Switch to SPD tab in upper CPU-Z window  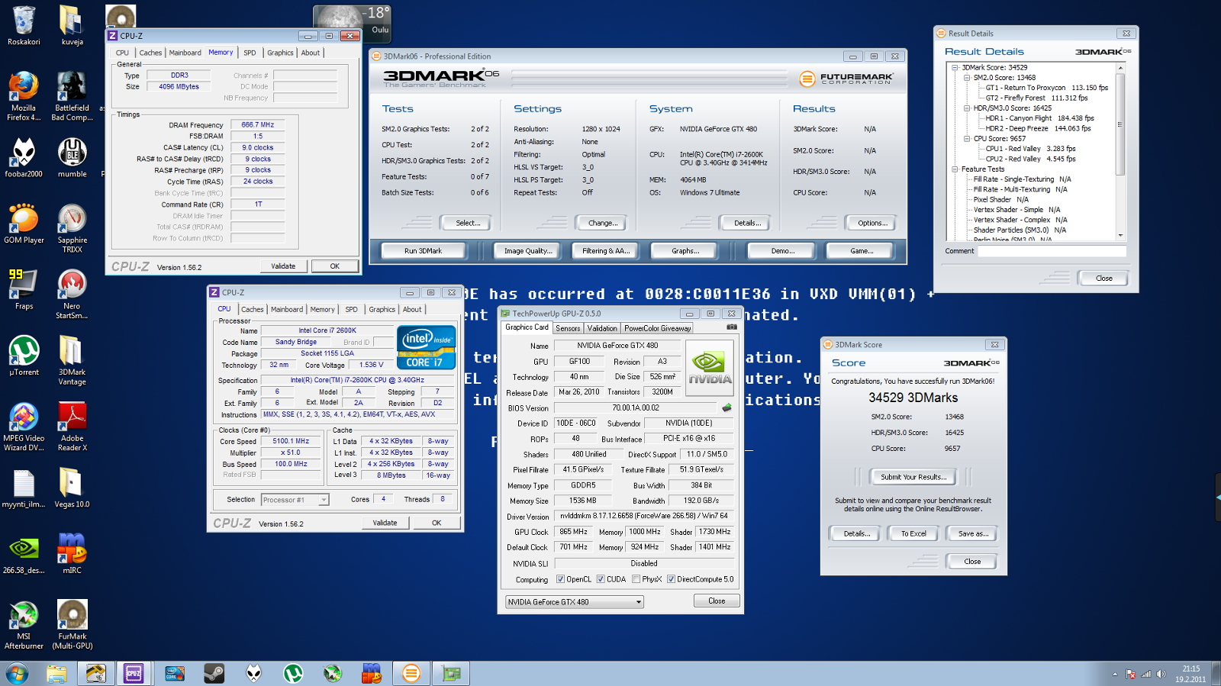(250, 53)
